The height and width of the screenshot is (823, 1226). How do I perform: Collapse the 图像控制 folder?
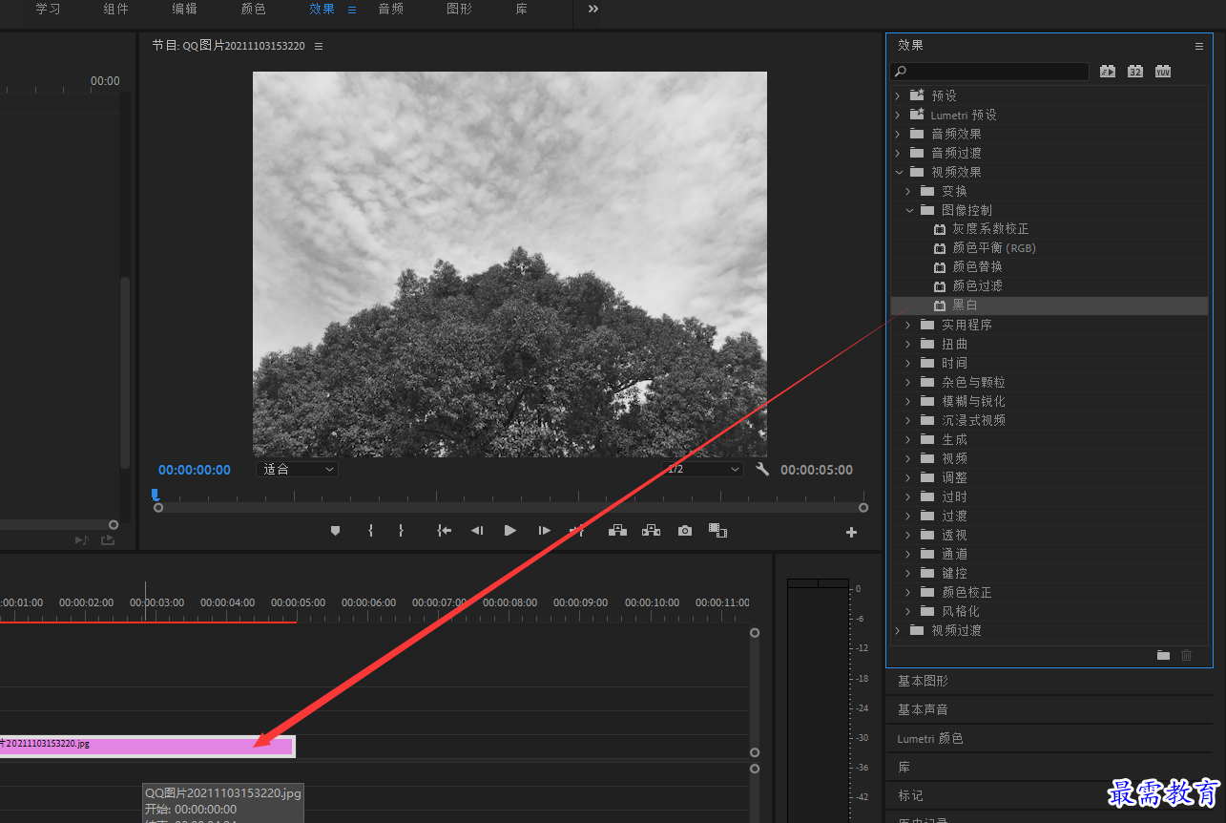(x=909, y=210)
